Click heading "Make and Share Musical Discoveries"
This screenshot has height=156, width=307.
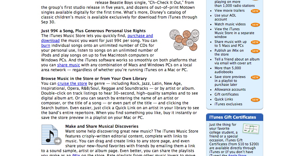click(x=102, y=126)
